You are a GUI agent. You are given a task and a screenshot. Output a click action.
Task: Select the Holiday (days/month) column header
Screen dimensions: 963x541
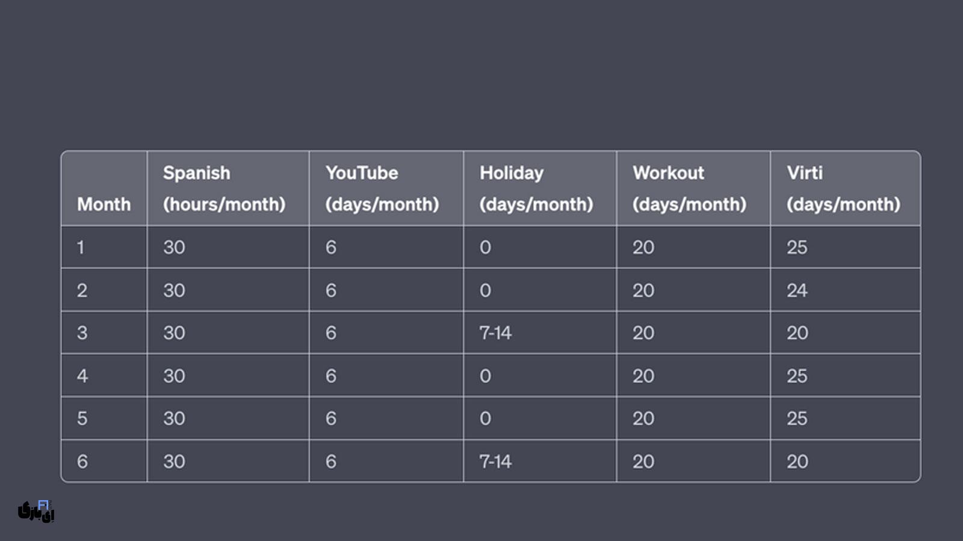[x=536, y=188]
